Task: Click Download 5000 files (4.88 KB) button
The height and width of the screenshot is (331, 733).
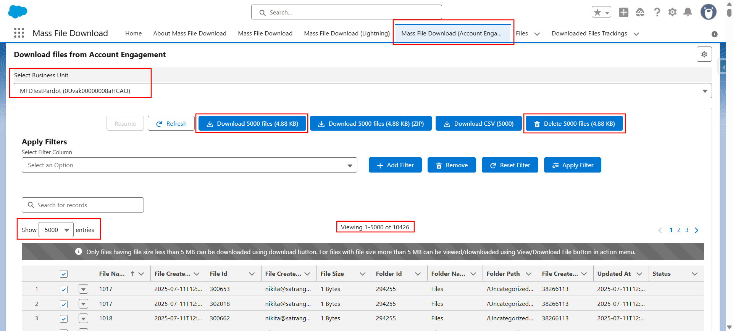Action: coord(252,123)
